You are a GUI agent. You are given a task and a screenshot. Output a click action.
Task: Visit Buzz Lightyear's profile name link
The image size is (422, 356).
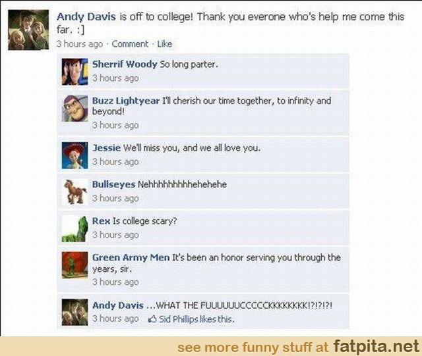[126, 101]
